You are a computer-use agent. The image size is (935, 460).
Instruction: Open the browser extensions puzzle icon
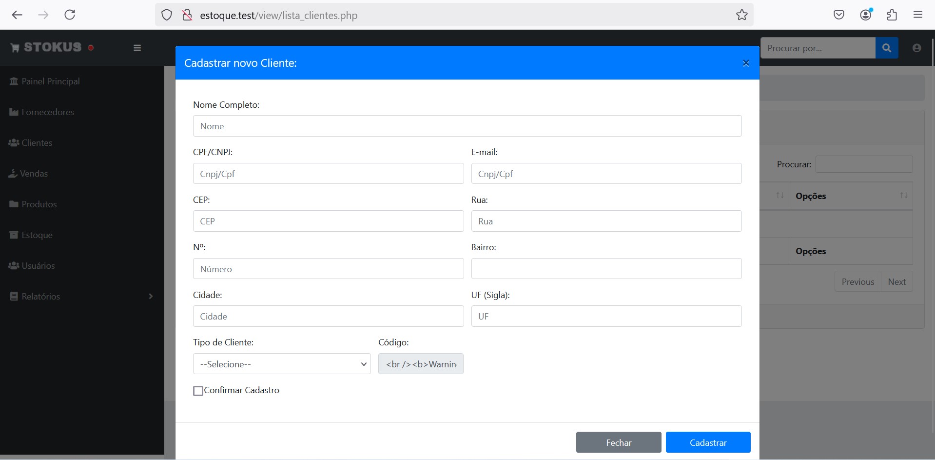[892, 15]
